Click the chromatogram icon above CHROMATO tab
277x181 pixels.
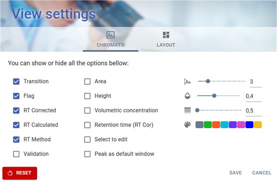pyautogui.click(x=110, y=35)
